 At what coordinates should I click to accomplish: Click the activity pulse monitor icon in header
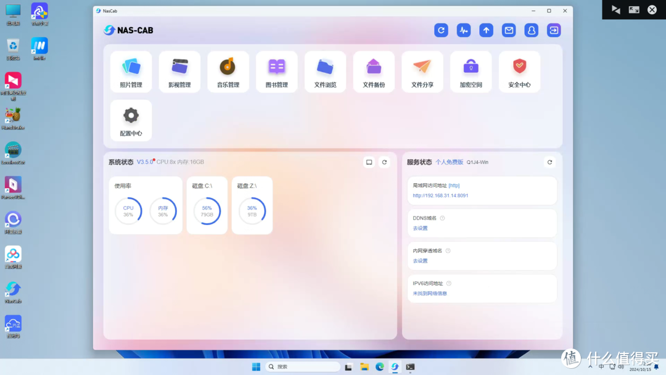tap(464, 30)
